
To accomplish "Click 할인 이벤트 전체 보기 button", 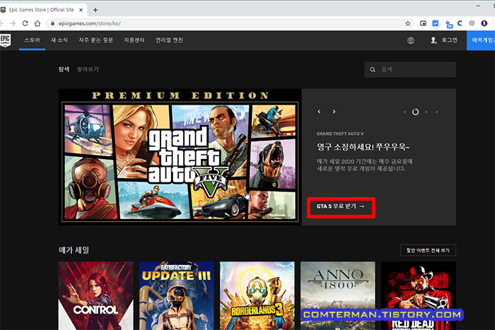I will [x=428, y=250].
